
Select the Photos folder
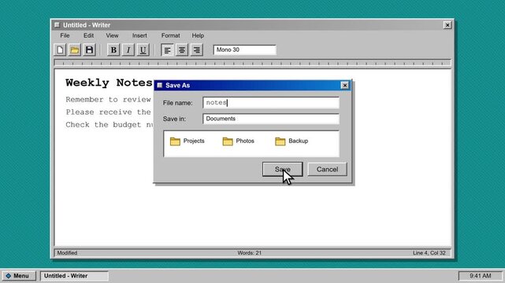(x=239, y=141)
